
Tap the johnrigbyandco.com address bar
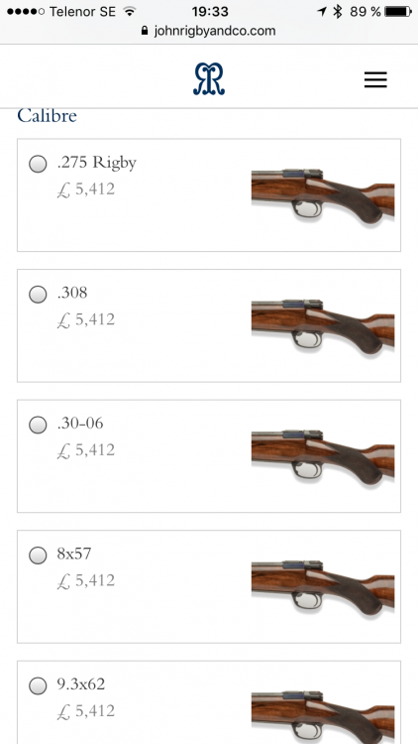point(209,31)
